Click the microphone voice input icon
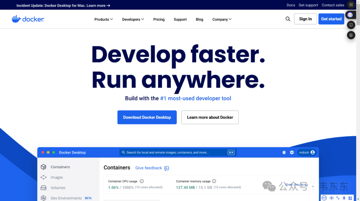The image size is (360, 201). [344, 198]
